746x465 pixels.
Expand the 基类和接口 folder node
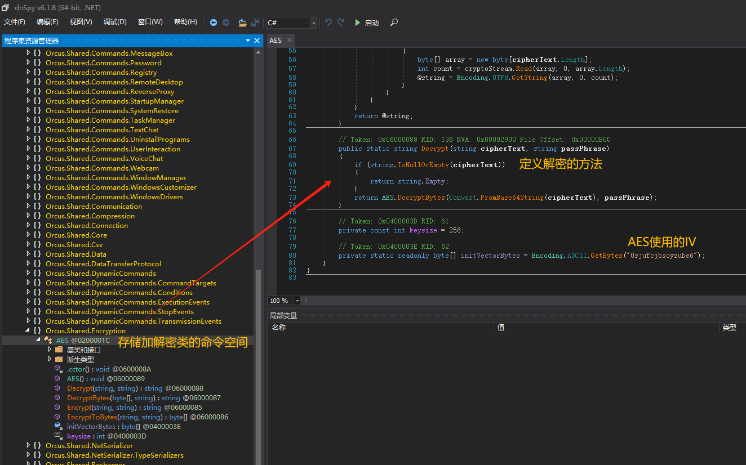pyautogui.click(x=50, y=350)
